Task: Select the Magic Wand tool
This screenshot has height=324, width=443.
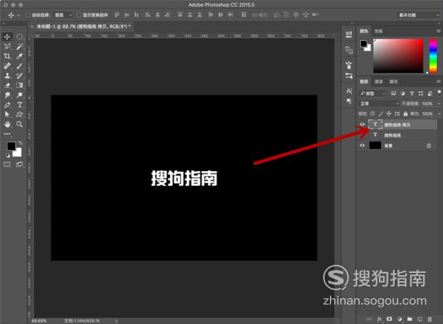Action: 20,46
